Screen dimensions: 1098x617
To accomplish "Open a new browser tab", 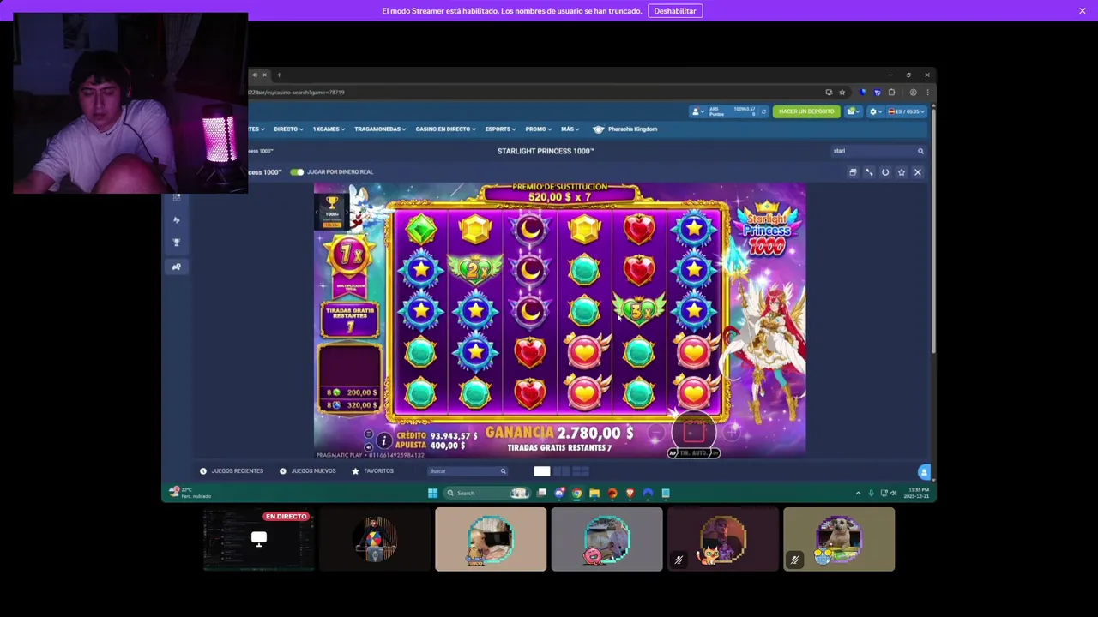I will (x=279, y=75).
